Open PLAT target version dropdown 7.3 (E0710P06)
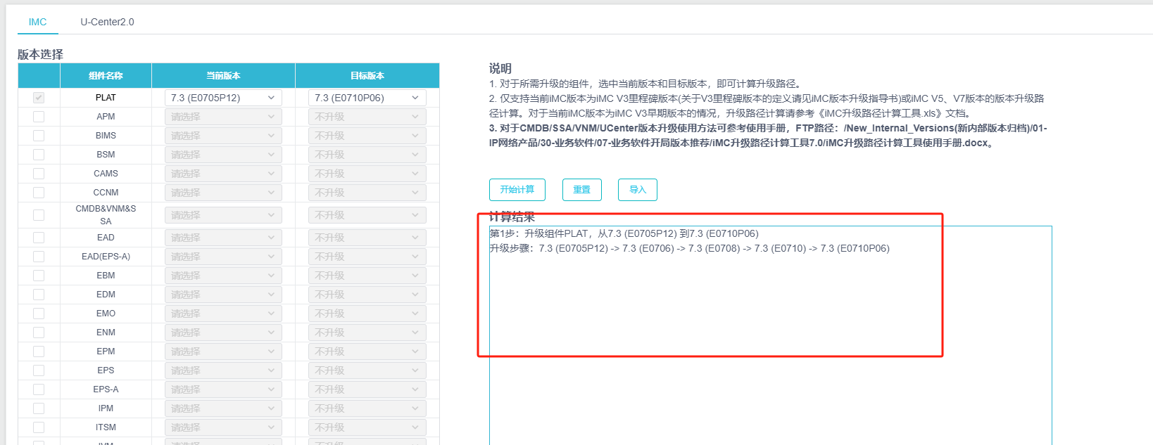Image resolution: width=1153 pixels, height=445 pixels. (x=367, y=98)
